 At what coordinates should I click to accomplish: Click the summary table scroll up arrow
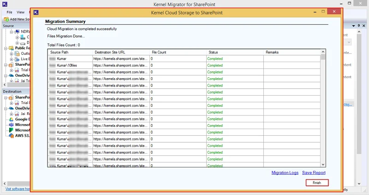[x=323, y=52]
